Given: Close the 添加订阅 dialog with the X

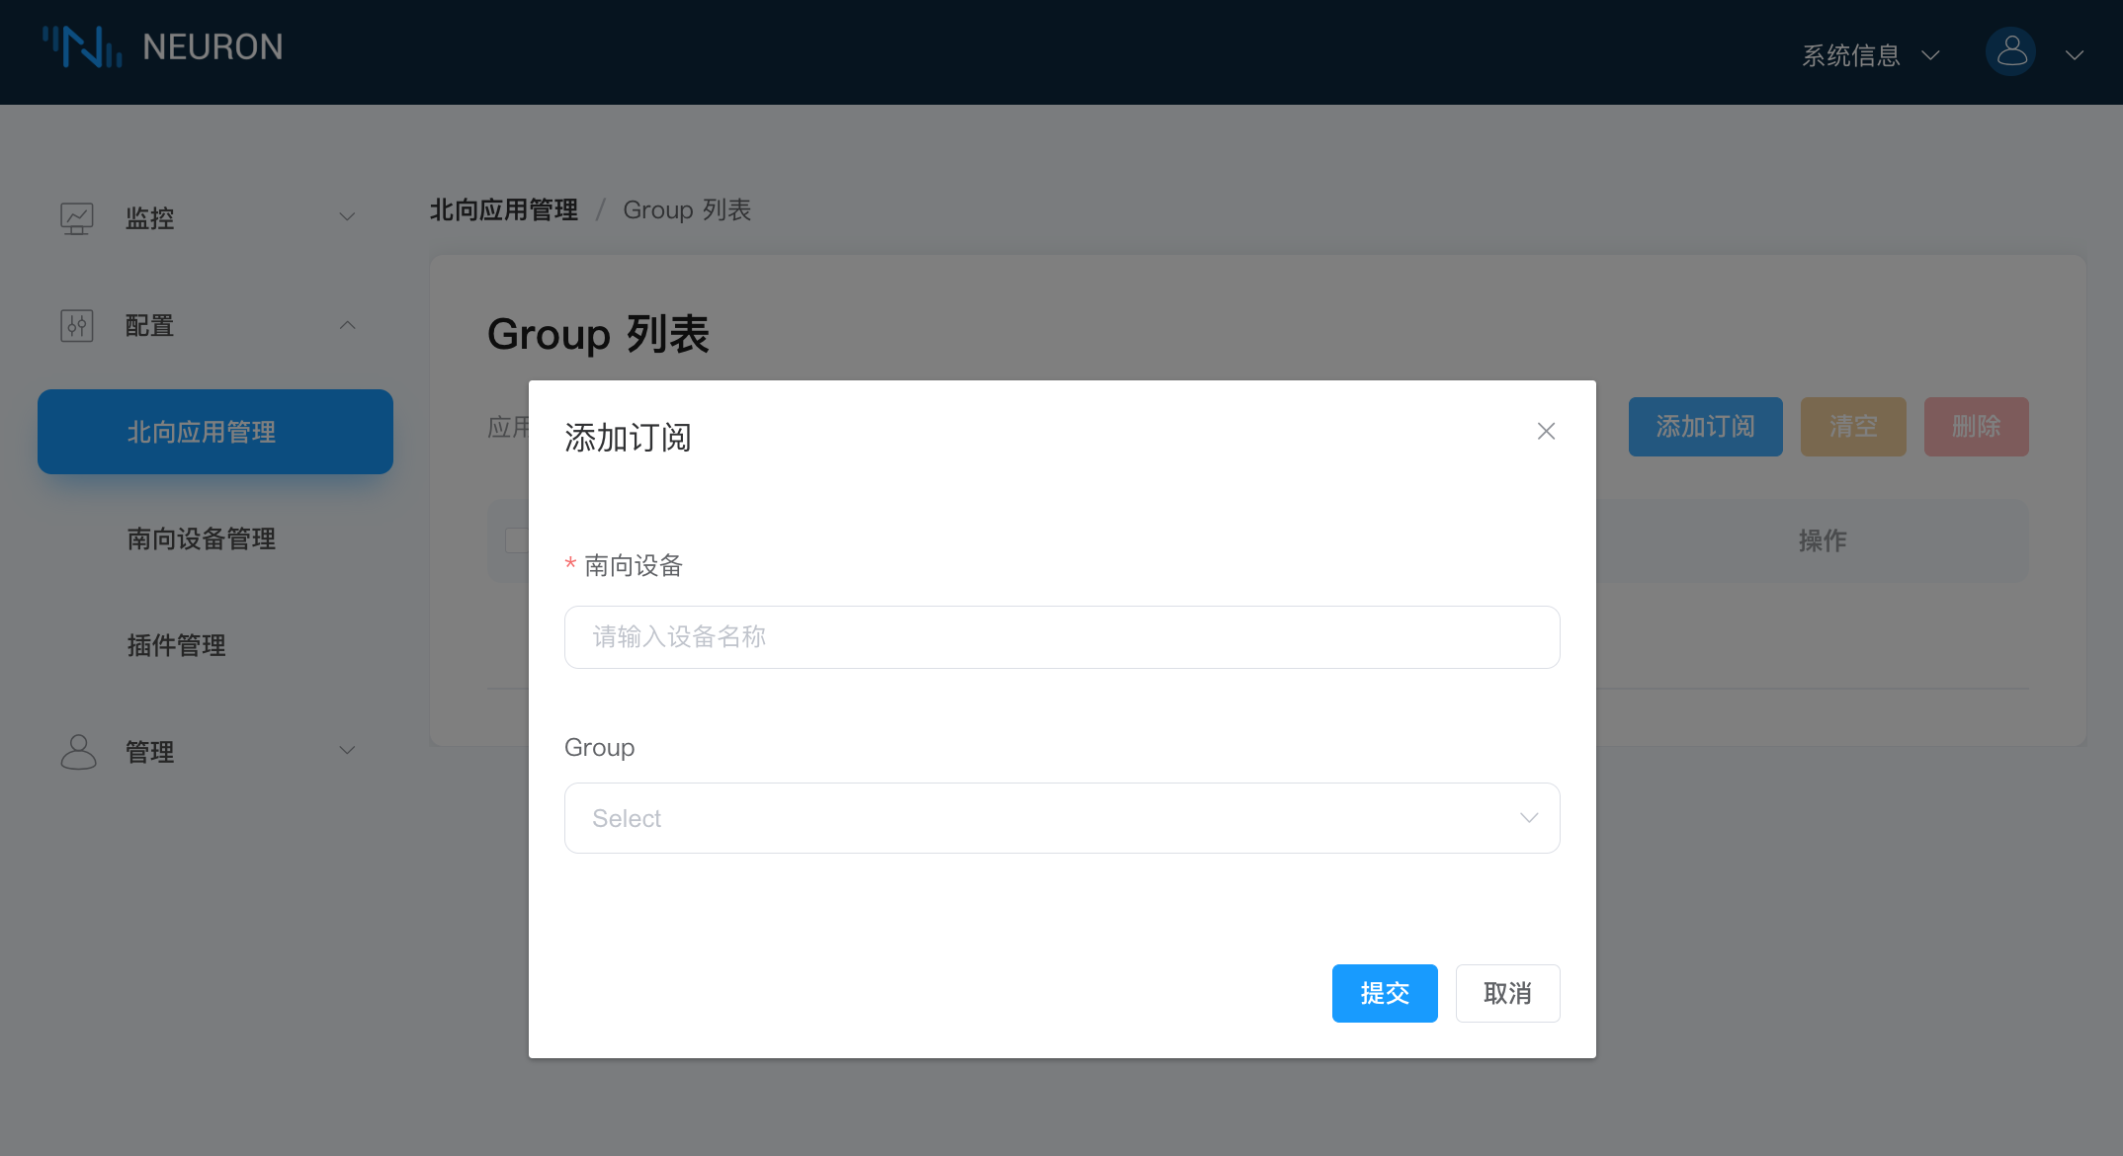Looking at the screenshot, I should coord(1546,431).
